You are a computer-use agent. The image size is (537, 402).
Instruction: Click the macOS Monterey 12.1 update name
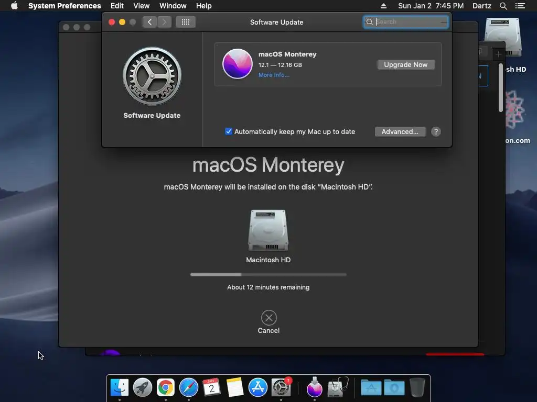click(287, 54)
